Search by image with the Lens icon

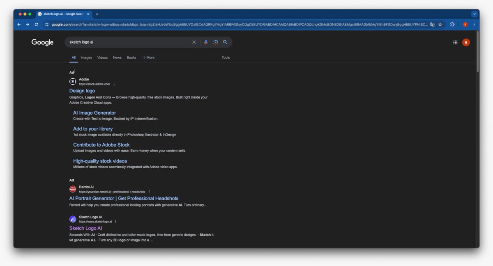[216, 42]
